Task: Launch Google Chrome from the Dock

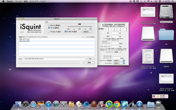Action: (117, 104)
